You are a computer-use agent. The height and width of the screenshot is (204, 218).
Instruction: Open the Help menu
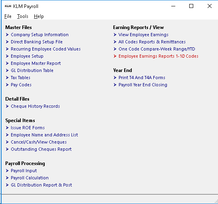[x=39, y=16]
